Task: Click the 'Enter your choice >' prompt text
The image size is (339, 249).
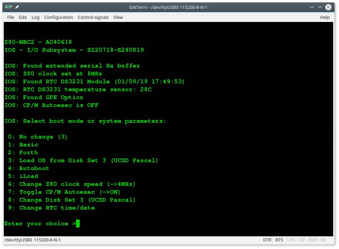Action: pyautogui.click(x=40, y=224)
